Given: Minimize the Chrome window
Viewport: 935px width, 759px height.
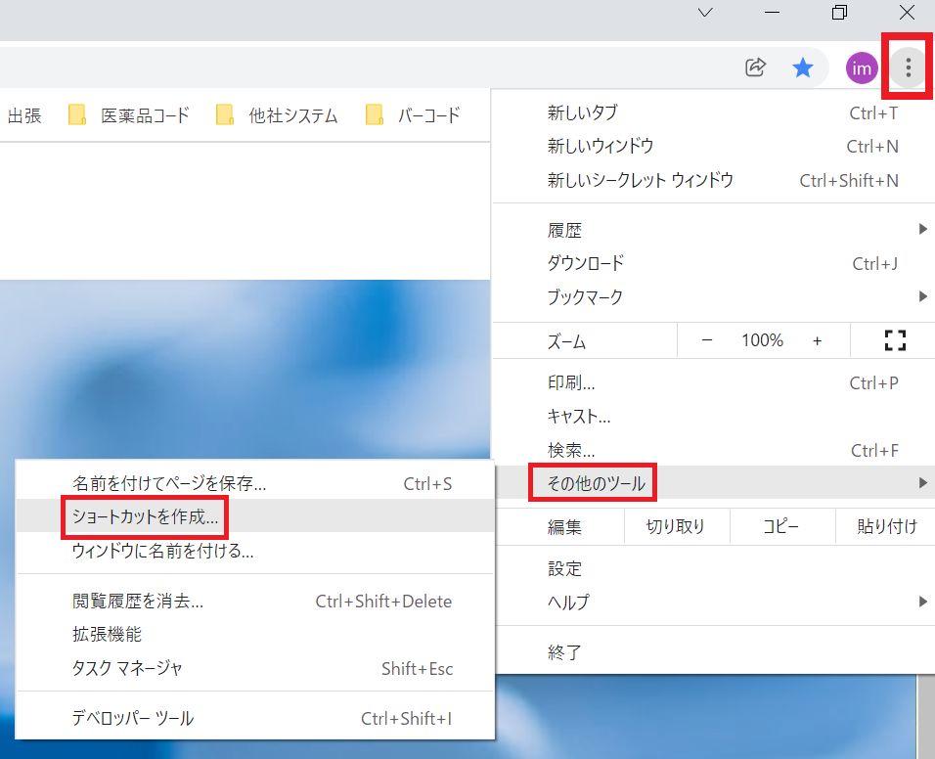Looking at the screenshot, I should pos(773,12).
